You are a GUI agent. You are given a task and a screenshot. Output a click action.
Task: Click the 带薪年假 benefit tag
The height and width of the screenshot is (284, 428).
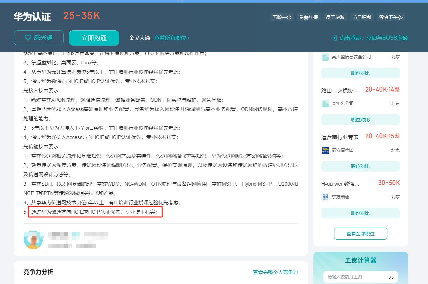coord(308,17)
